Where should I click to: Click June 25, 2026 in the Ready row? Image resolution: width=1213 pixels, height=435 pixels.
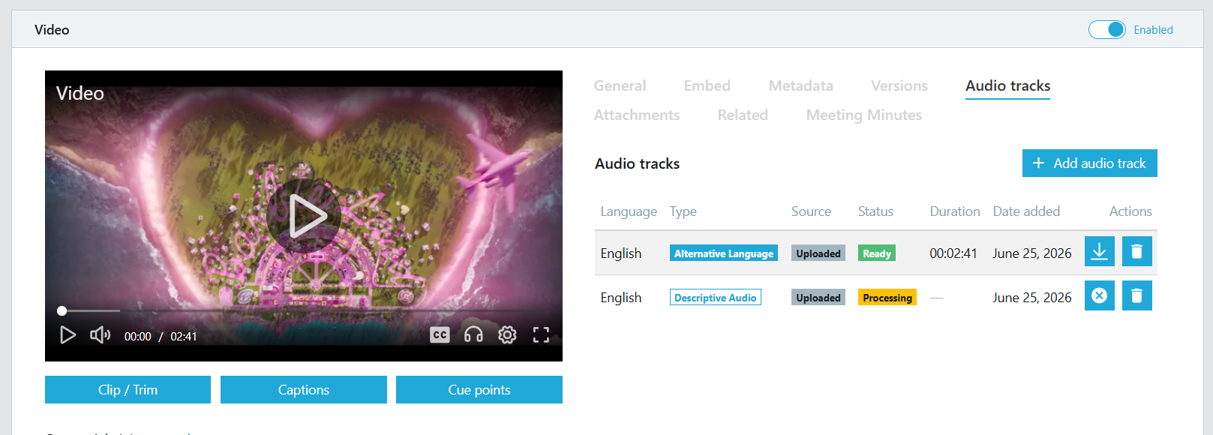1032,253
